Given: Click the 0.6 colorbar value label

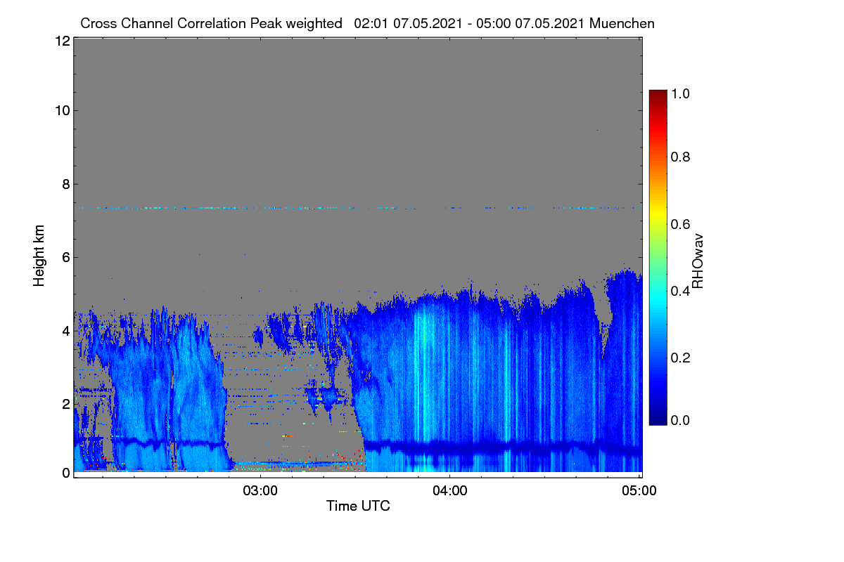Looking at the screenshot, I should (x=681, y=224).
